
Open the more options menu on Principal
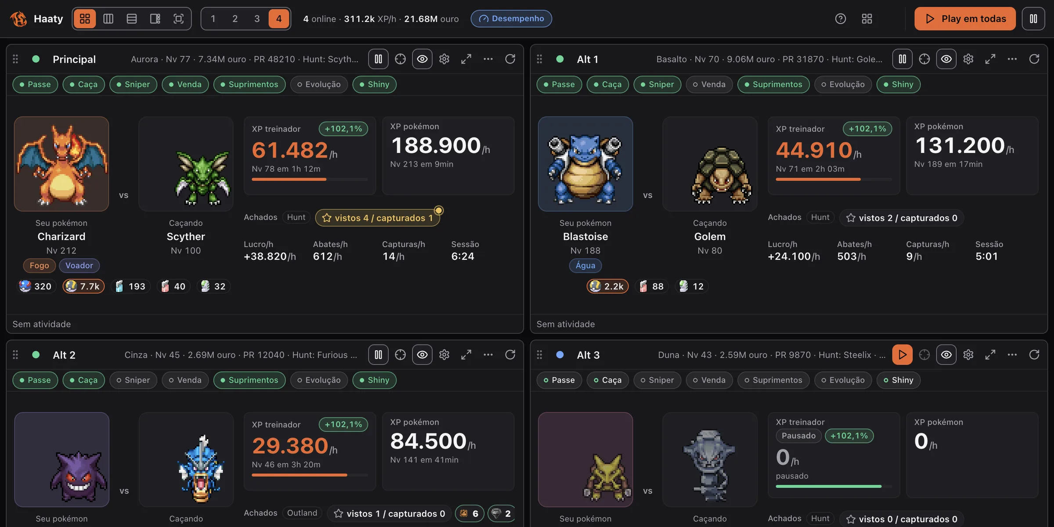pos(488,59)
